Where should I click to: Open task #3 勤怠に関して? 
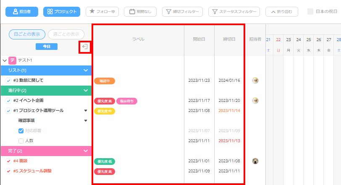pyautogui.click(x=28, y=81)
